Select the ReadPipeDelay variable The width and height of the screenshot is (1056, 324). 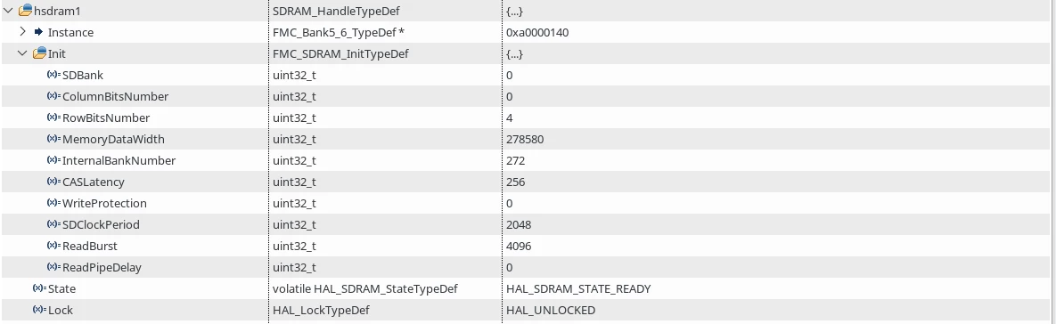102,268
